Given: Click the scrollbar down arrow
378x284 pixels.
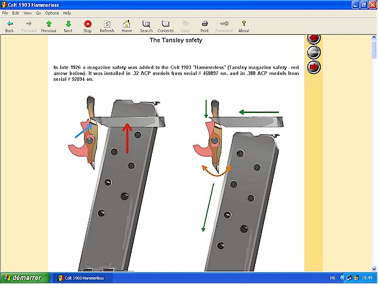Looking at the screenshot, I should (374, 269).
